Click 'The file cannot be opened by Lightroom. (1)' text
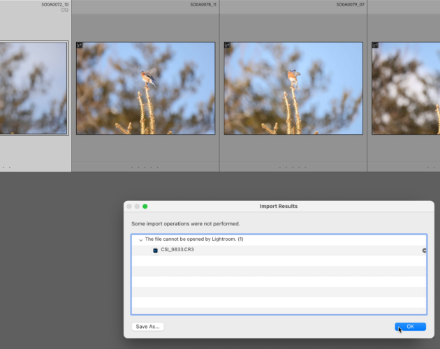This screenshot has height=349, width=440. [194, 239]
